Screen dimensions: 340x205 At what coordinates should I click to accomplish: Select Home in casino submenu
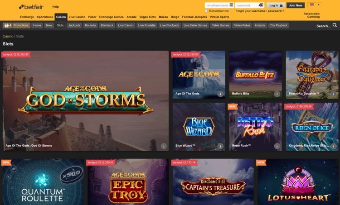(37, 25)
